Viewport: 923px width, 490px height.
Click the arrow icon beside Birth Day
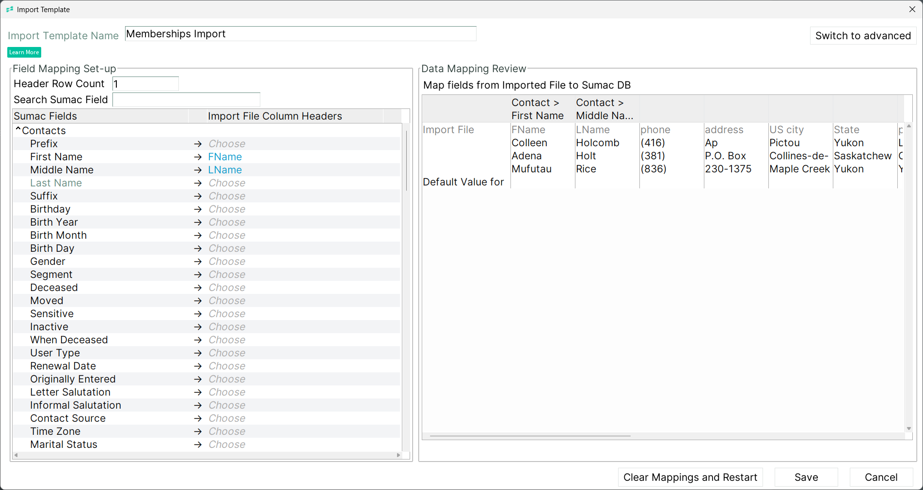[x=198, y=248]
